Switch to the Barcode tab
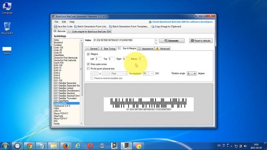 point(60,31)
